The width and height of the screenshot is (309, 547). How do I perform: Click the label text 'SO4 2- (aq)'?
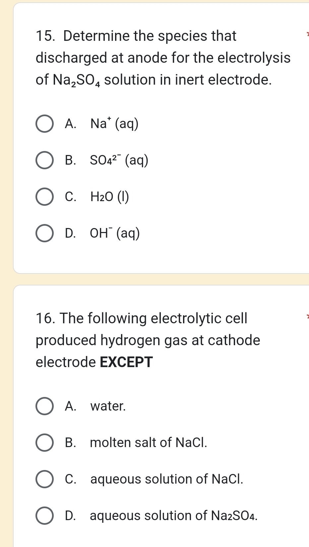coord(119,160)
